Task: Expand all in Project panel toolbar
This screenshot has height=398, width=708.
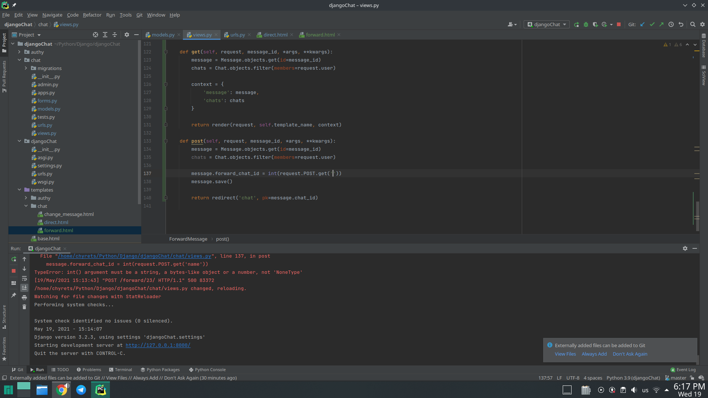Action: point(105,35)
